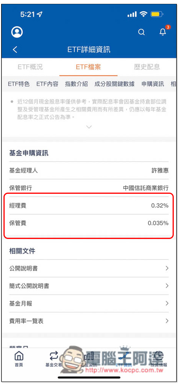Expand the disclaimer note chevron

pyautogui.click(x=89, y=127)
